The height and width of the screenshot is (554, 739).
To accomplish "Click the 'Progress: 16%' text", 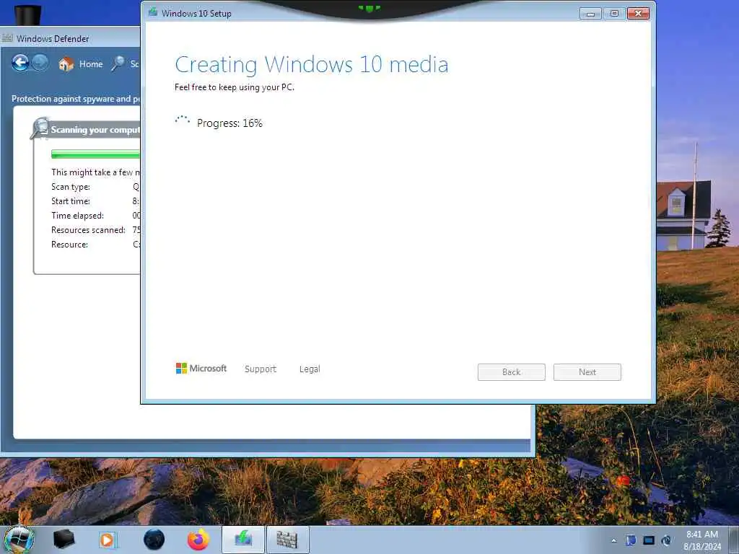I will coord(229,123).
